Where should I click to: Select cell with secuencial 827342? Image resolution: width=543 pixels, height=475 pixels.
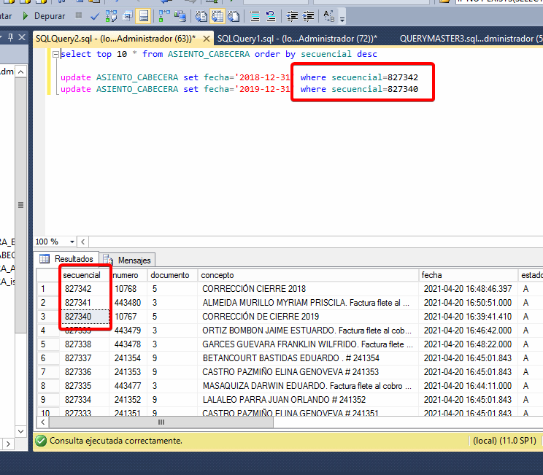pyautogui.click(x=85, y=289)
